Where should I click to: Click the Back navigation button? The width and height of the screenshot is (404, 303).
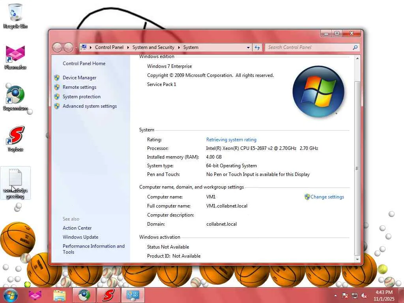(x=58, y=47)
